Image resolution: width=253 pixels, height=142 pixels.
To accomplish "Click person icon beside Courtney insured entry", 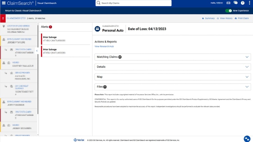I will point(4,63).
